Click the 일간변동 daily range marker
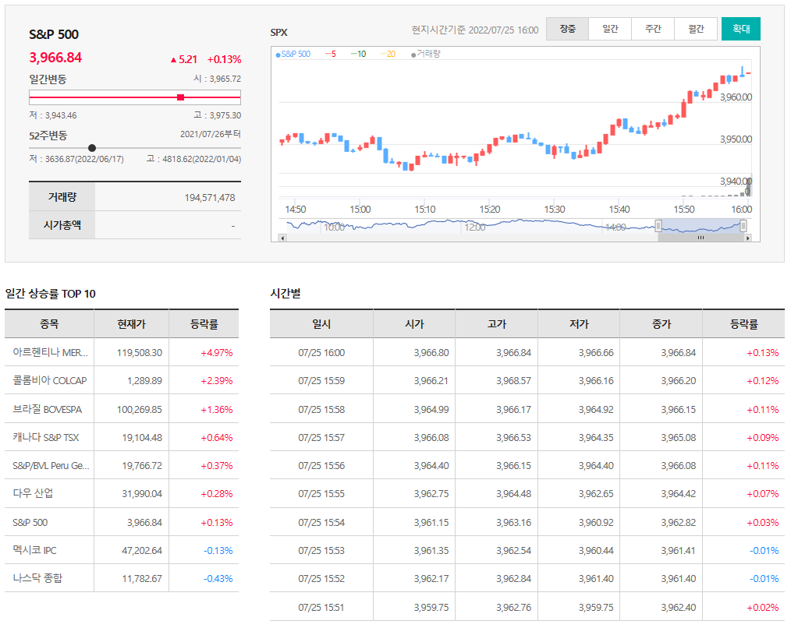Image resolution: width=791 pixels, height=628 pixels. (x=181, y=97)
